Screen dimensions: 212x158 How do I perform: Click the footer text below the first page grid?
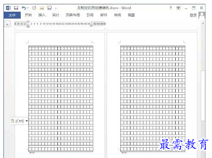point(32,153)
